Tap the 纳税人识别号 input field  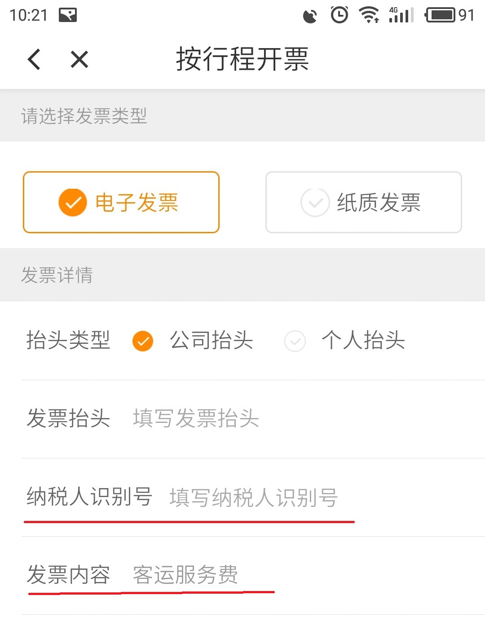pyautogui.click(x=253, y=498)
